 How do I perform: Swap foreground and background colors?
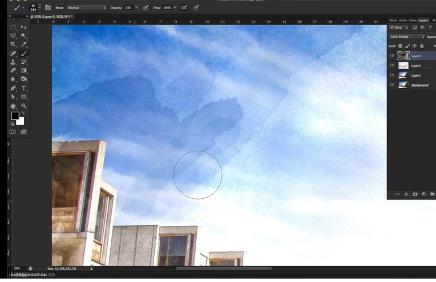click(23, 113)
